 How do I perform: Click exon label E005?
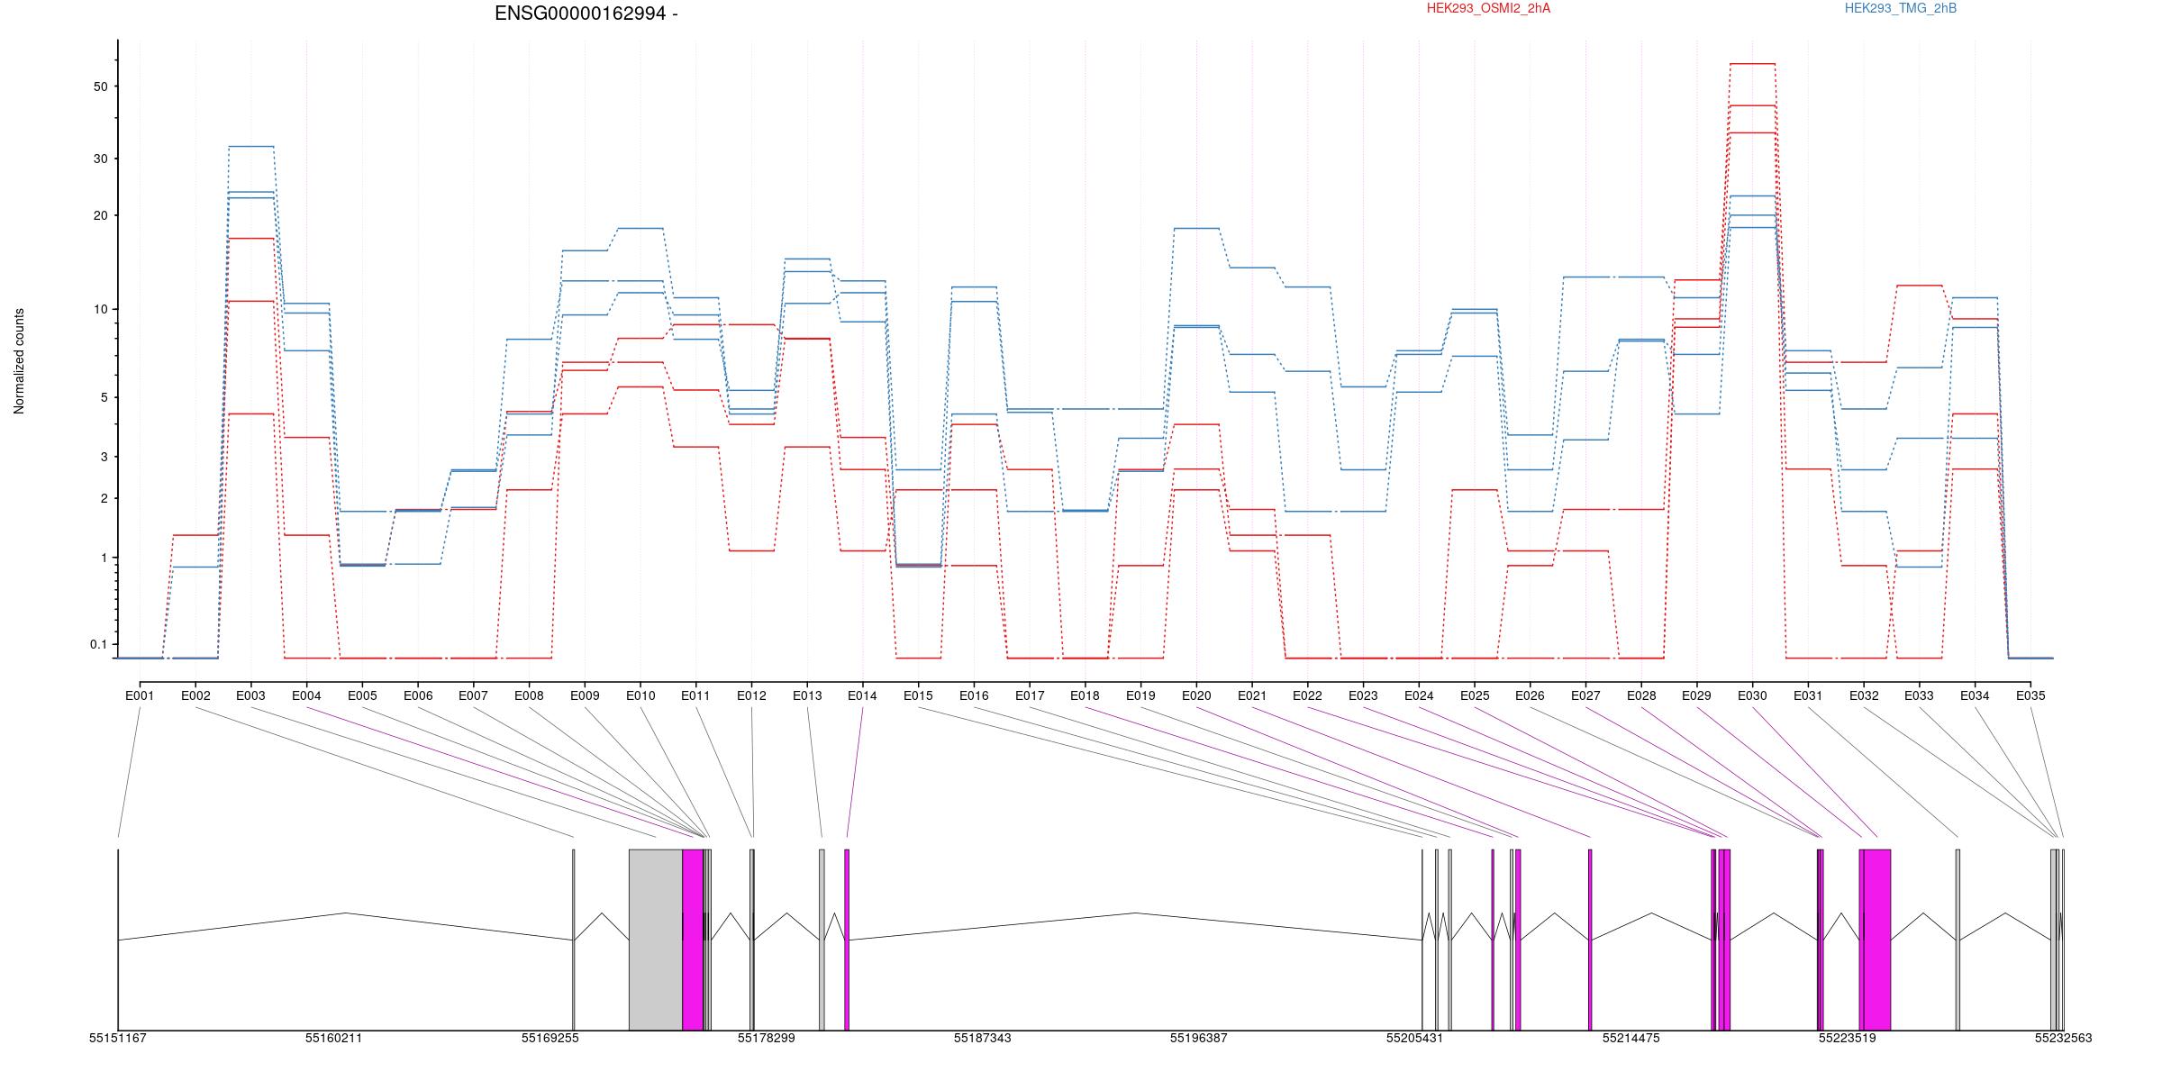coord(362,695)
